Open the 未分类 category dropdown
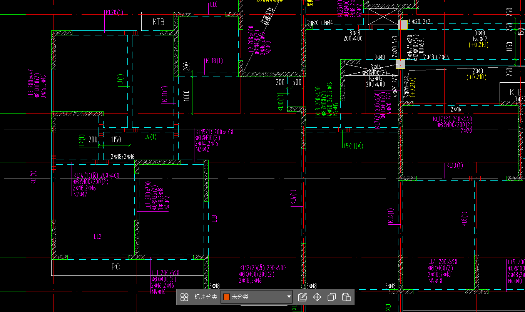The height and width of the screenshot is (312, 525). click(x=256, y=297)
